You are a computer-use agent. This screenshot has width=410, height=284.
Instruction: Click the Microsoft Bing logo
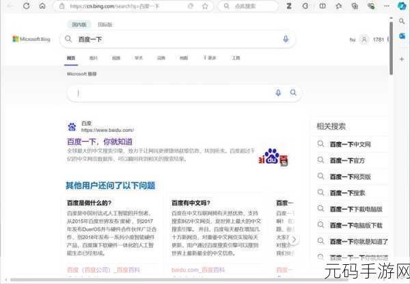click(x=31, y=39)
